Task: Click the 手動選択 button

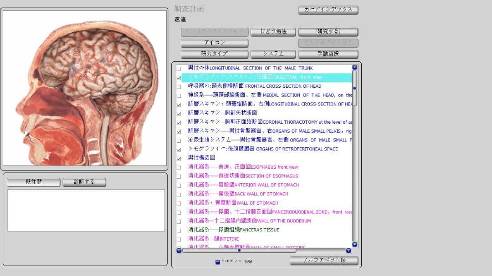Action: click(x=328, y=54)
